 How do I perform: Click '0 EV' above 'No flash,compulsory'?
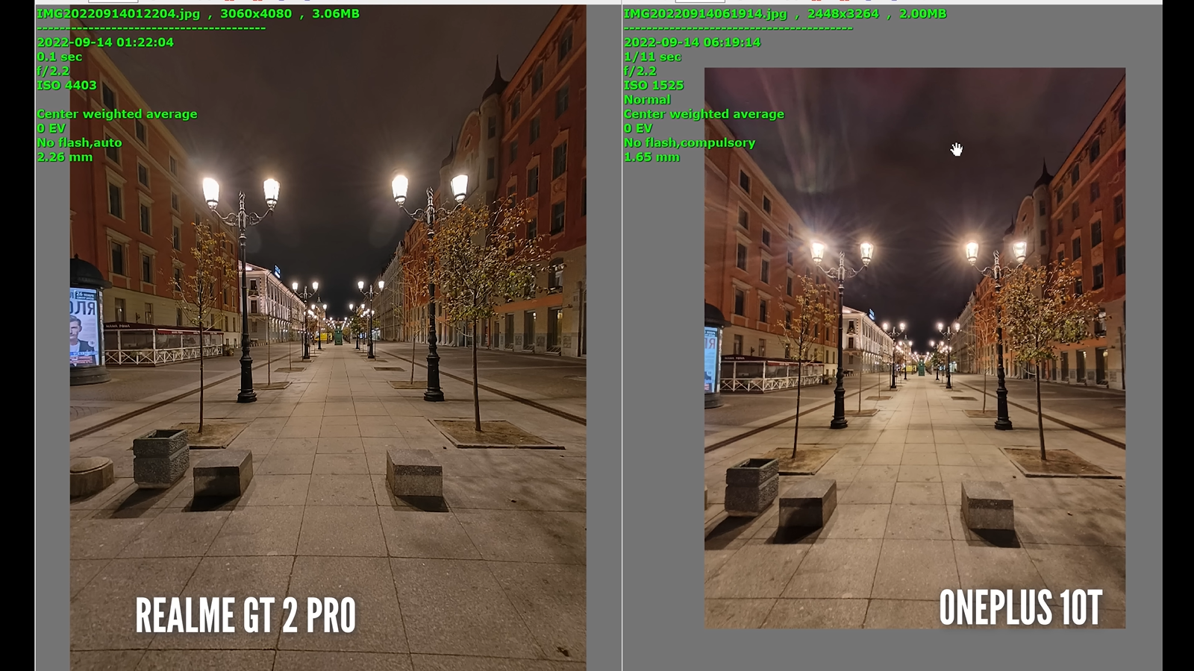638,128
